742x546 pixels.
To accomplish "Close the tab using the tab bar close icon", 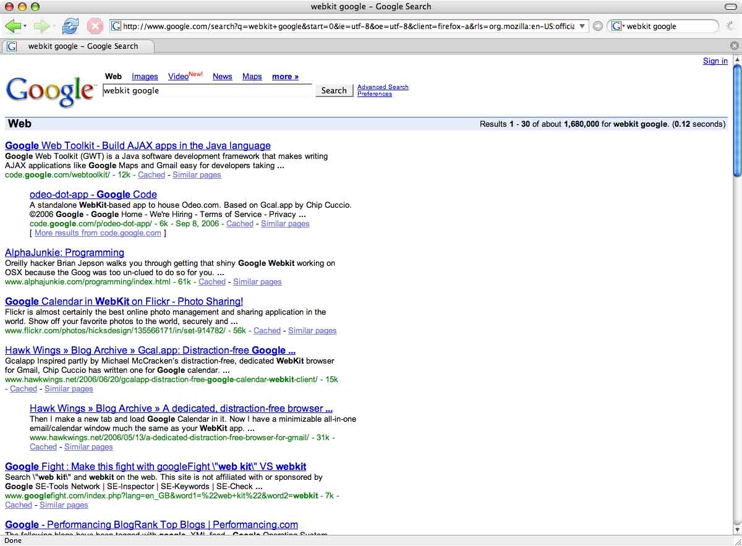I will (x=734, y=46).
